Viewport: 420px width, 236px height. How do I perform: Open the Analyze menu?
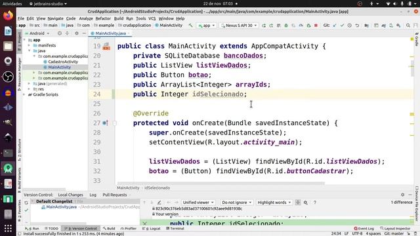click(x=86, y=18)
